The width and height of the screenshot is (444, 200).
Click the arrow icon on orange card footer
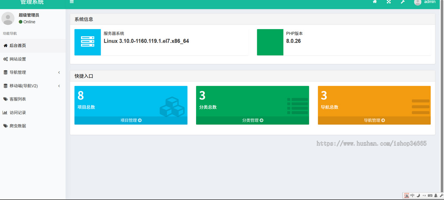tap(383, 120)
